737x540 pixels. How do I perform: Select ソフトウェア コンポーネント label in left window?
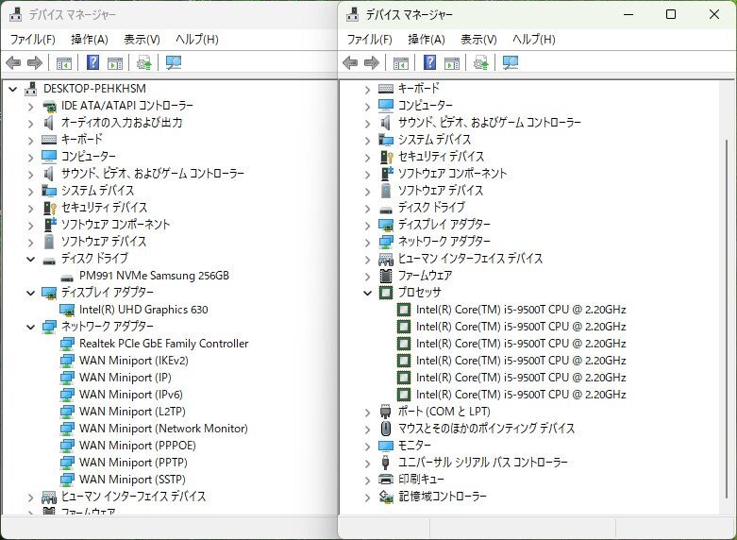[x=116, y=225]
